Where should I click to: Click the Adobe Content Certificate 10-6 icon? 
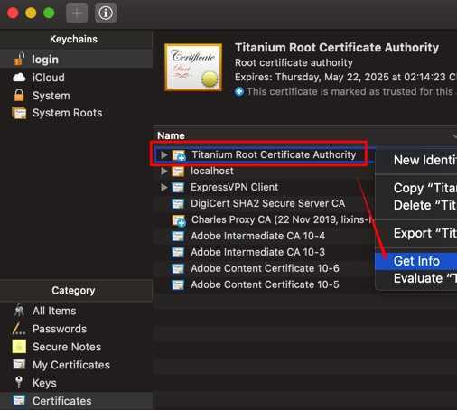[178, 268]
